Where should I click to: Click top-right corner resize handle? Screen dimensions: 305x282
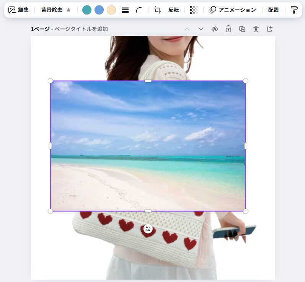pyautogui.click(x=246, y=81)
